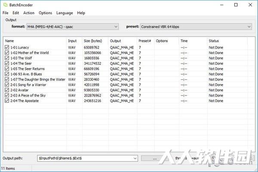258x172 pixels.
Task: Close the BatchEncoder window
Action: 250,5
